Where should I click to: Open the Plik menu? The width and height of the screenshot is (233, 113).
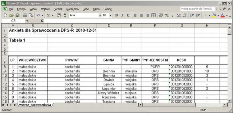[x=11, y=9]
